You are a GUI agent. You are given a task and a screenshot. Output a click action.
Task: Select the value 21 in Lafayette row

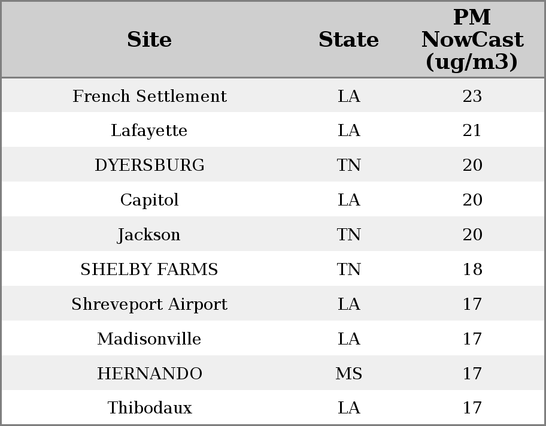472,131
